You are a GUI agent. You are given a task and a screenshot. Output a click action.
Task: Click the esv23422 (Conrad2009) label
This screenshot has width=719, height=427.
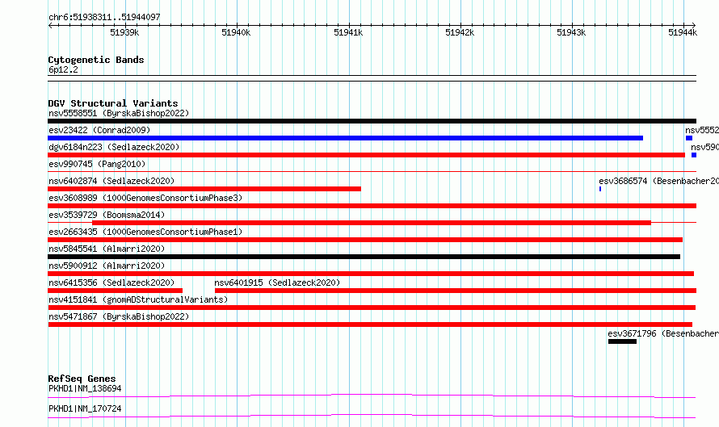coord(99,130)
